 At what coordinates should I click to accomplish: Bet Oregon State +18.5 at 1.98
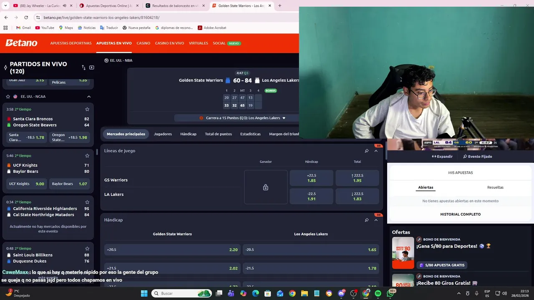tap(69, 137)
